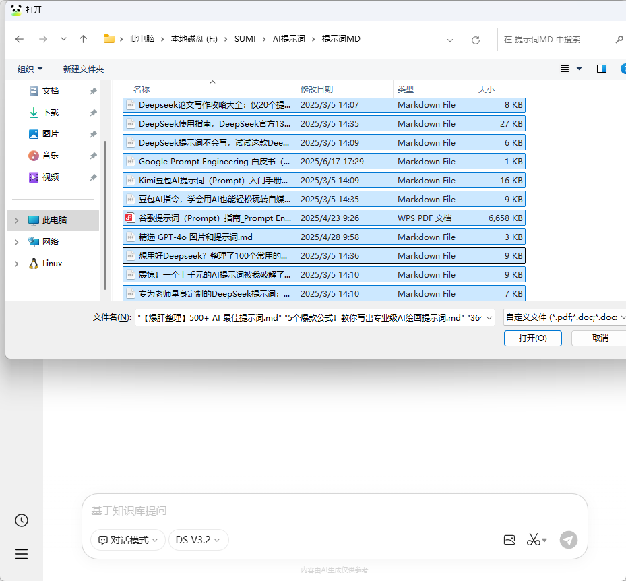This screenshot has width=626, height=581.
Task: Click the 取消 button
Action: [x=599, y=338]
